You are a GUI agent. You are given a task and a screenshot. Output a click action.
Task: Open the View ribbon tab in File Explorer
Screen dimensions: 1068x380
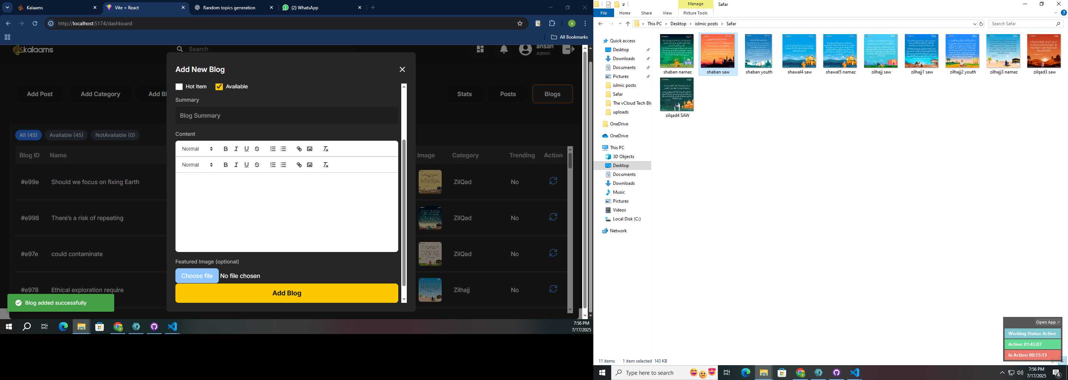tap(667, 13)
